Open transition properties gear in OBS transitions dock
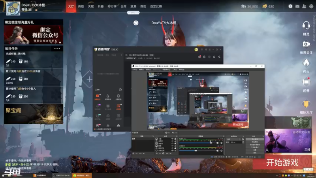Screen dimensions: 316x178 click(x=243, y=139)
